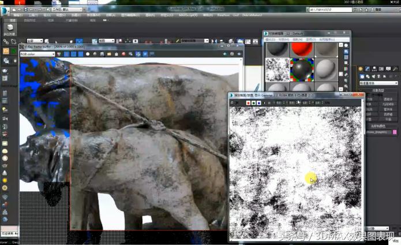Enable blue channel in bitmap preview window
The width and height of the screenshot is (401, 245).
click(259, 103)
